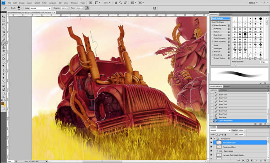The height and width of the screenshot is (163, 270).
Task: Open the painting Mode dropdown
Action: (40, 8)
